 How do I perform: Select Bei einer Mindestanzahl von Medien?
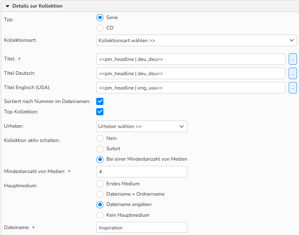(x=100, y=159)
